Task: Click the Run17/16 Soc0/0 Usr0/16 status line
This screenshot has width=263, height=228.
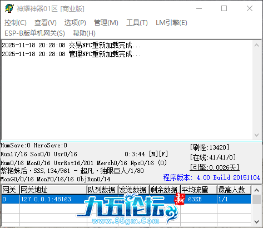Action: [39, 154]
